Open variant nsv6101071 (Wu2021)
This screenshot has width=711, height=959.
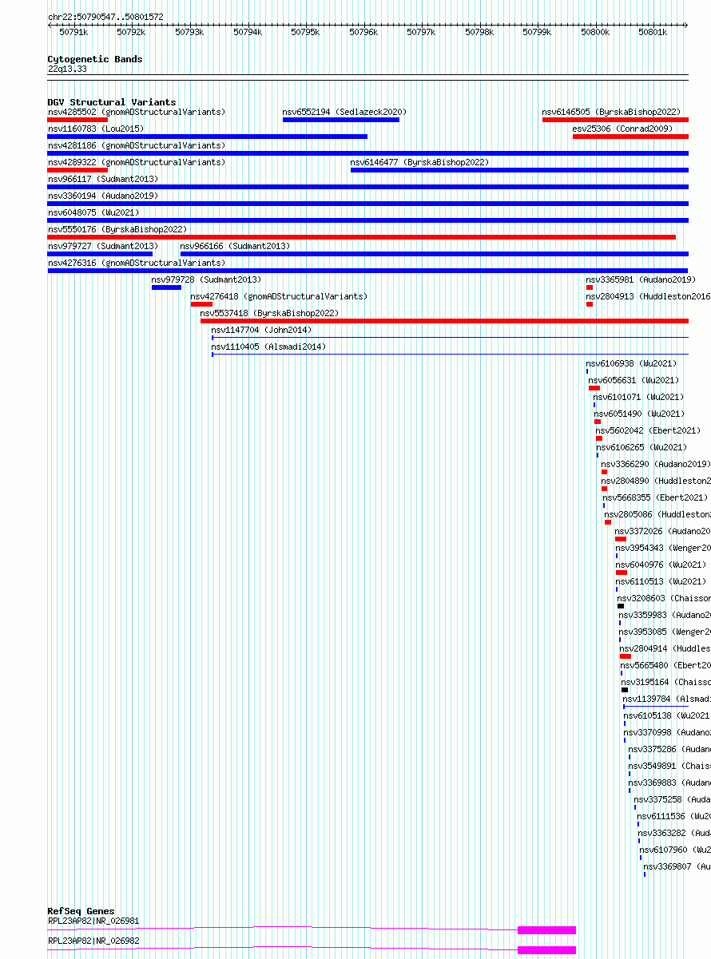coord(639,397)
